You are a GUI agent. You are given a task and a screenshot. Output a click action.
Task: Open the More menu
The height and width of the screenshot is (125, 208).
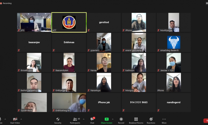click(164, 120)
